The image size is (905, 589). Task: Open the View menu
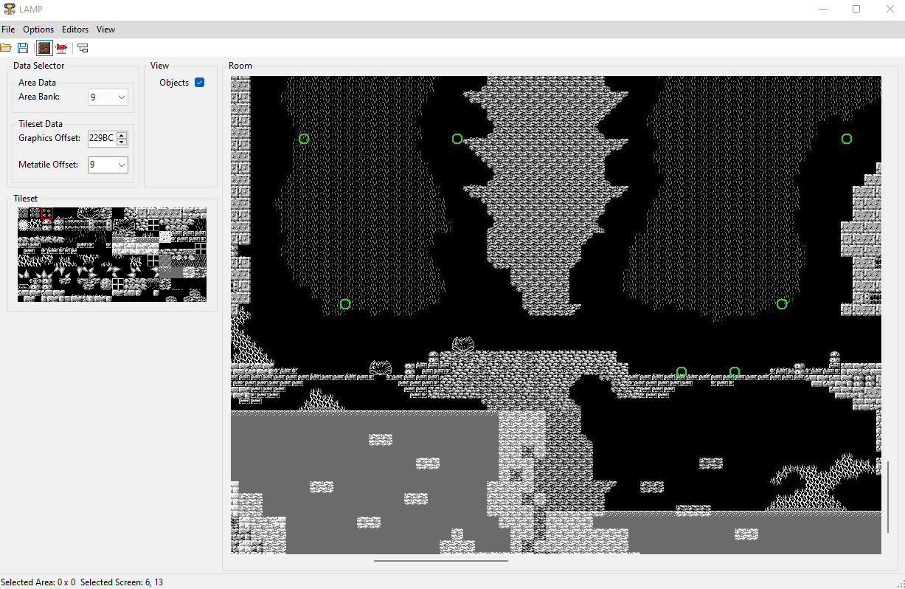point(106,30)
